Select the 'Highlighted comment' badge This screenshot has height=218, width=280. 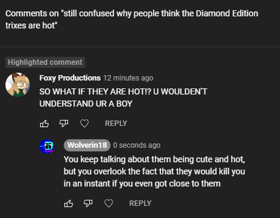[x=45, y=62]
